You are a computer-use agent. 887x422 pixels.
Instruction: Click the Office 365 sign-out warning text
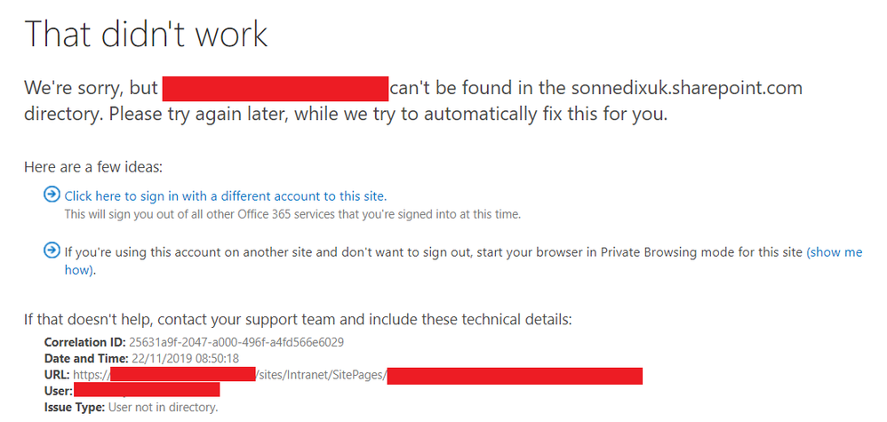(292, 214)
